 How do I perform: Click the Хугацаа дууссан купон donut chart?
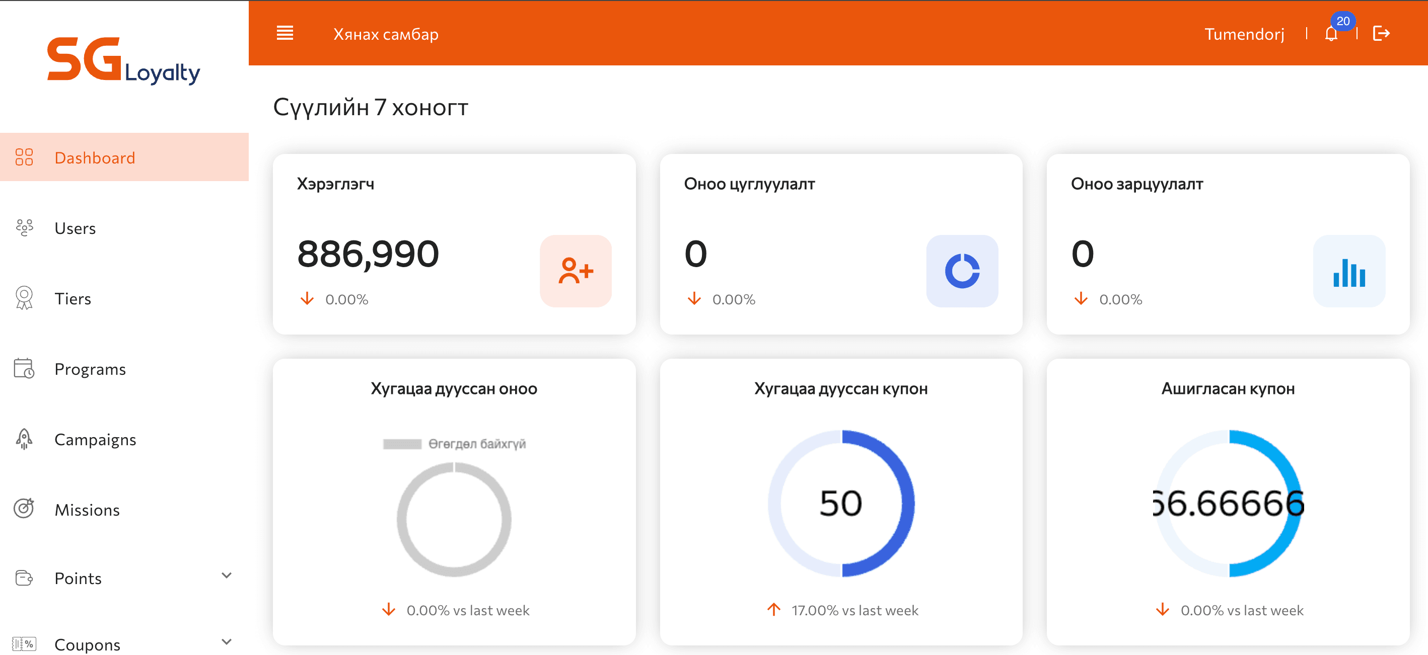(x=841, y=503)
